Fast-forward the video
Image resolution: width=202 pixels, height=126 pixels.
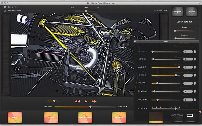[x=94, y=101]
